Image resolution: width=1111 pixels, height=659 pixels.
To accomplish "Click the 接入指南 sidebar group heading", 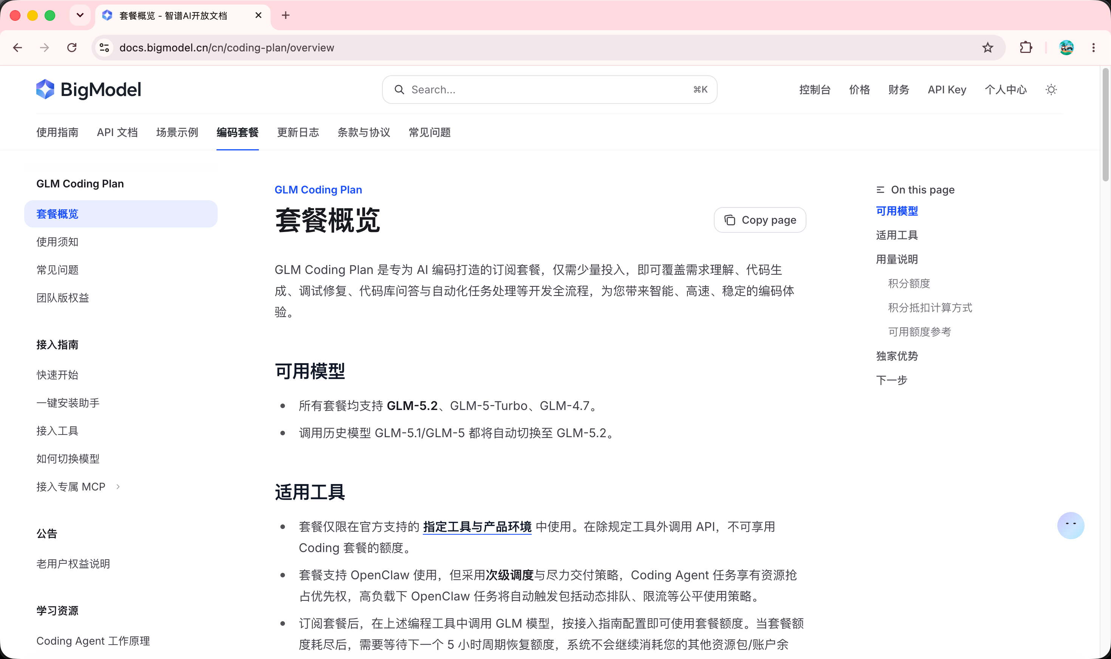I will click(57, 345).
